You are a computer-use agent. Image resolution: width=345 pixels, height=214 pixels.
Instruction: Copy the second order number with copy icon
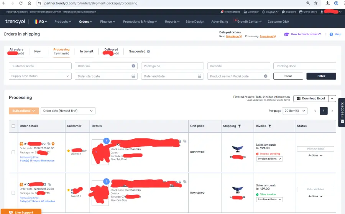(49, 184)
